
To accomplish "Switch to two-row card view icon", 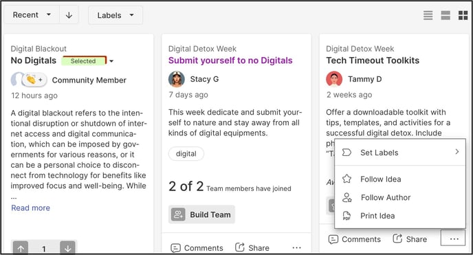I will coord(445,15).
